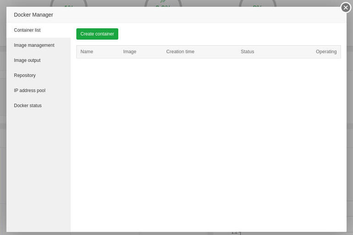Select the IP address pool tab

(x=39, y=90)
